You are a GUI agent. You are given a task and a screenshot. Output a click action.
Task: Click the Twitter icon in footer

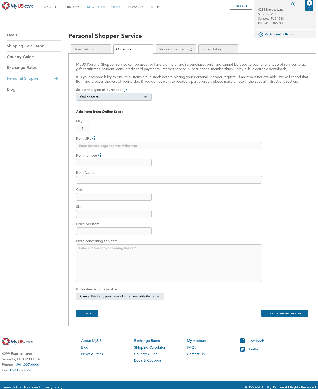pyautogui.click(x=242, y=349)
